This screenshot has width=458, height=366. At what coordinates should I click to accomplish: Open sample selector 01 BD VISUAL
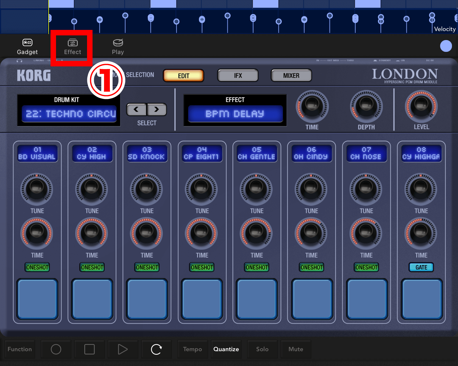[x=37, y=153]
